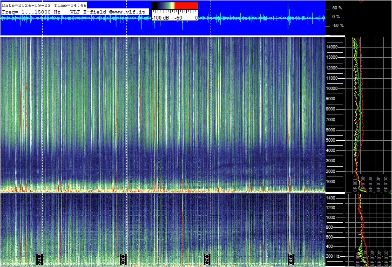Image resolution: width=392 pixels, height=267 pixels.
Task: Click the -20.0 dB label in upper spectrum plot
Action: coord(385,183)
